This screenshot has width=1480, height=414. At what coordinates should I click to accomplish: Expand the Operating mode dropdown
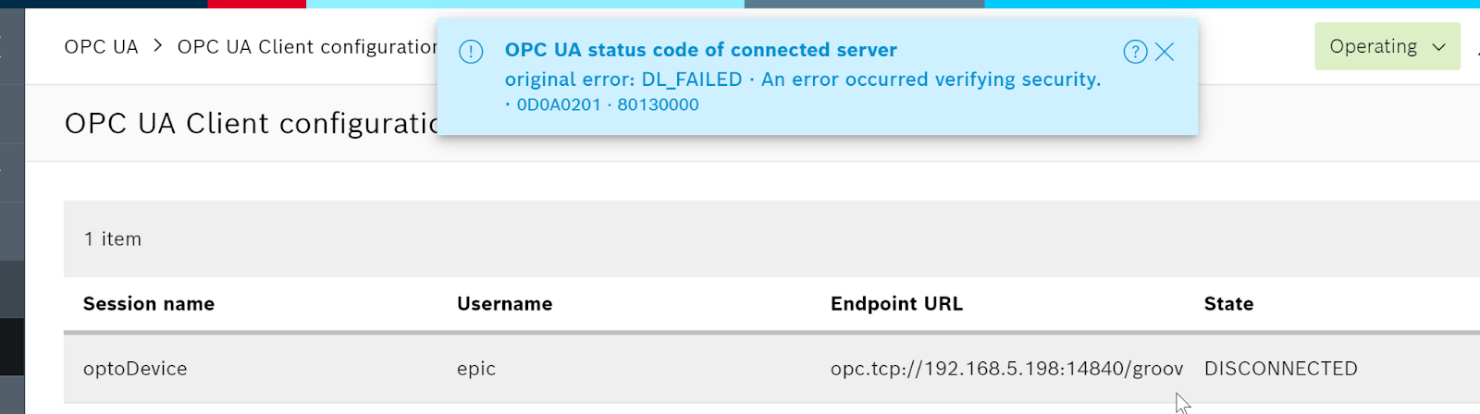(1387, 46)
